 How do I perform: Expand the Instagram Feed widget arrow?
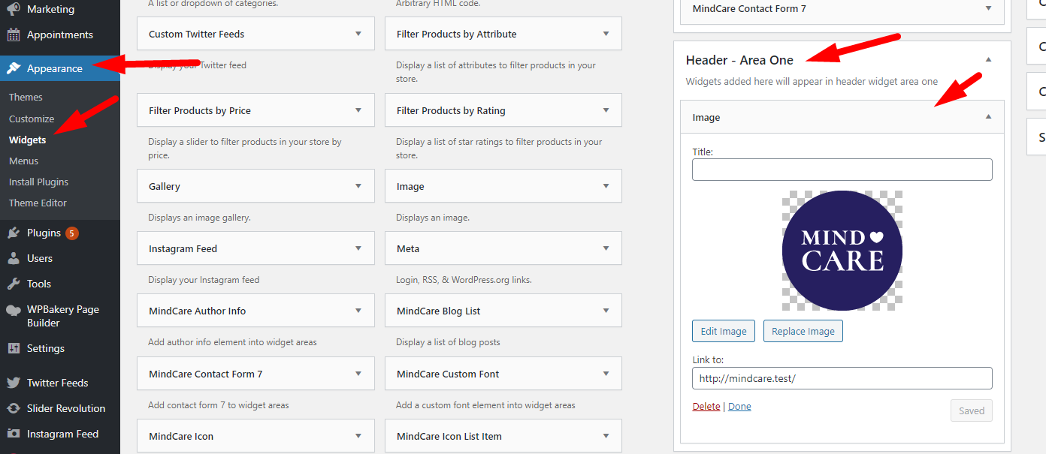coord(358,248)
